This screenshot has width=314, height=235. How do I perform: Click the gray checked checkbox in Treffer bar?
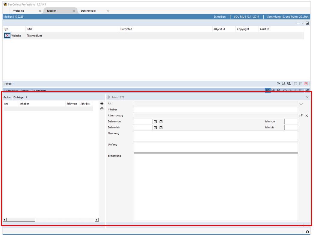click(301, 84)
